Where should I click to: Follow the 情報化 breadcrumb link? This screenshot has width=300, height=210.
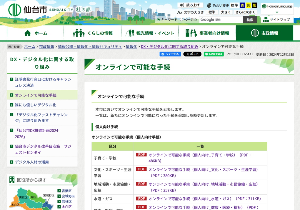tap(131, 46)
